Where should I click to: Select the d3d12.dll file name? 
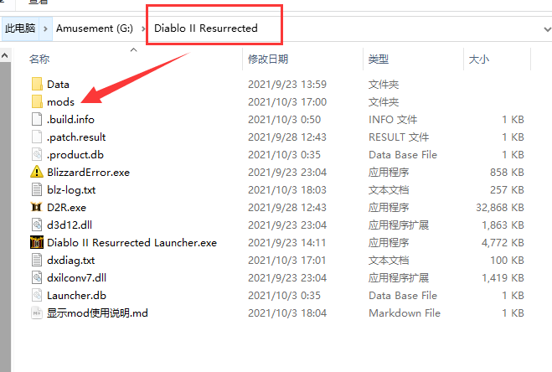pos(70,225)
